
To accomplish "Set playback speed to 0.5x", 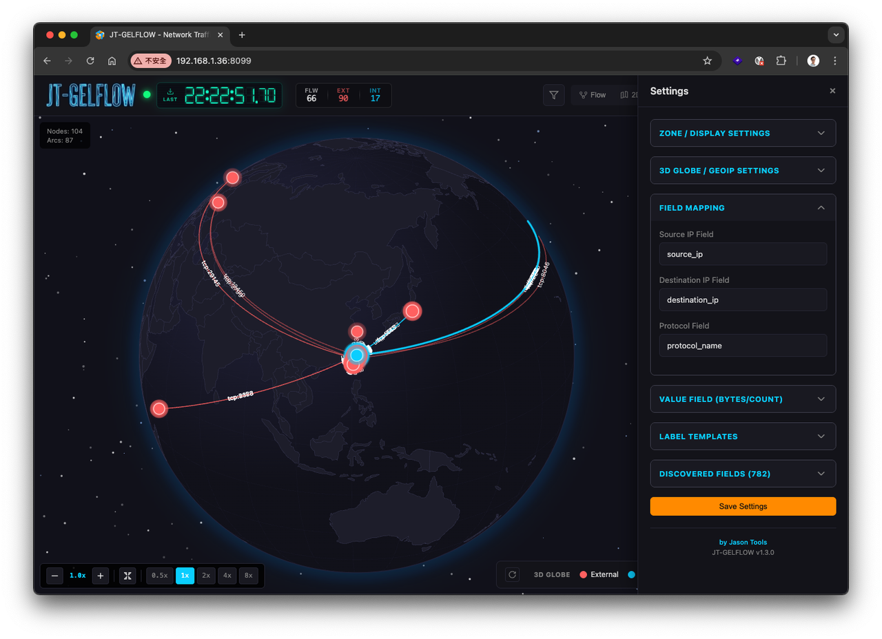I will click(x=159, y=576).
